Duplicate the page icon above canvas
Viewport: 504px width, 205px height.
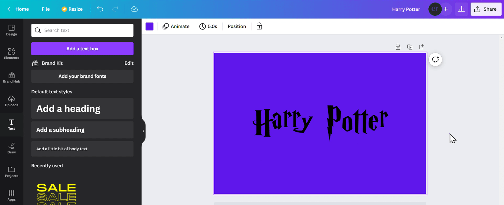pyautogui.click(x=410, y=47)
